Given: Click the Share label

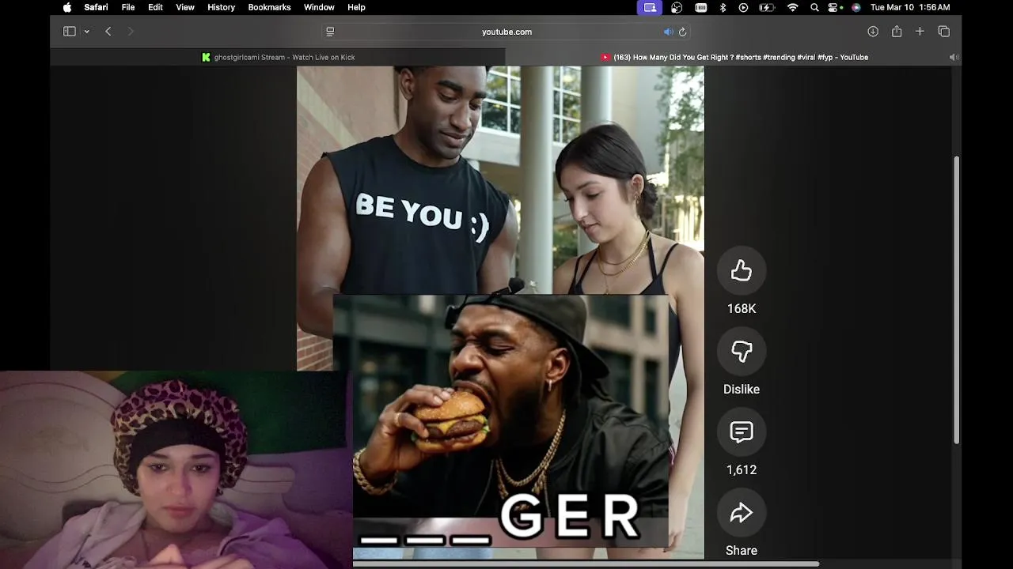Looking at the screenshot, I should [742, 551].
